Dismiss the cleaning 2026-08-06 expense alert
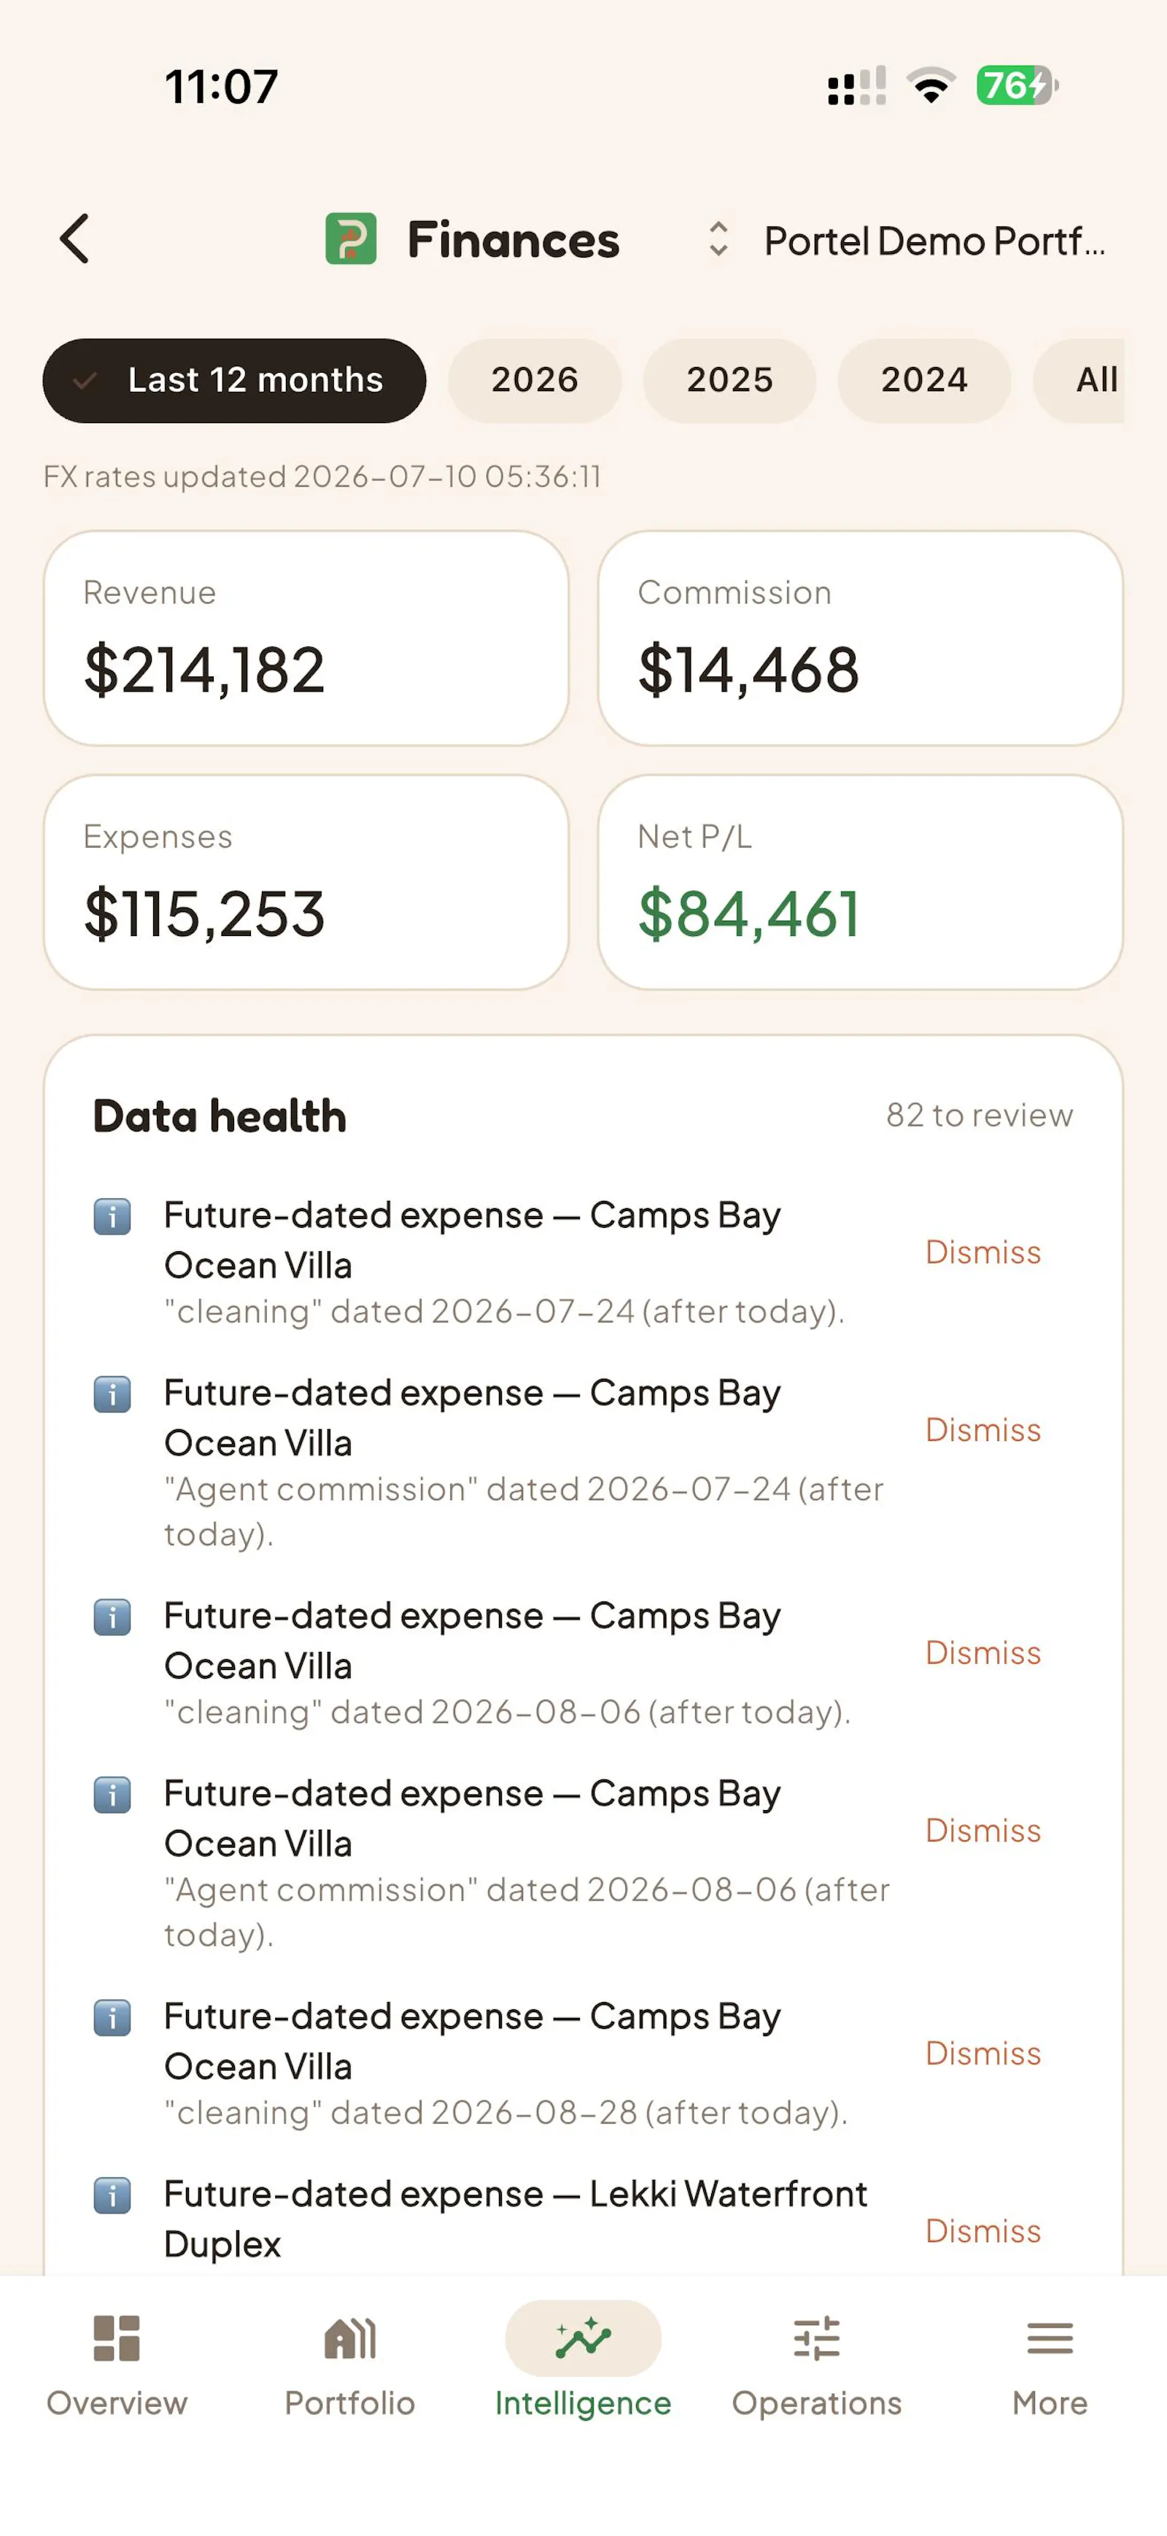The height and width of the screenshot is (2536, 1167). click(x=983, y=1653)
